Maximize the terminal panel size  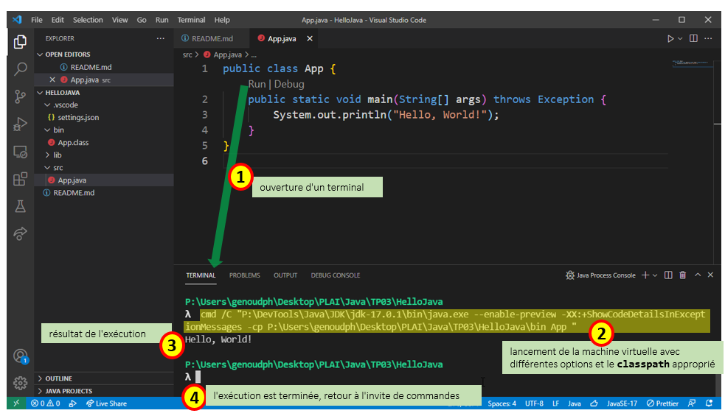click(x=697, y=275)
